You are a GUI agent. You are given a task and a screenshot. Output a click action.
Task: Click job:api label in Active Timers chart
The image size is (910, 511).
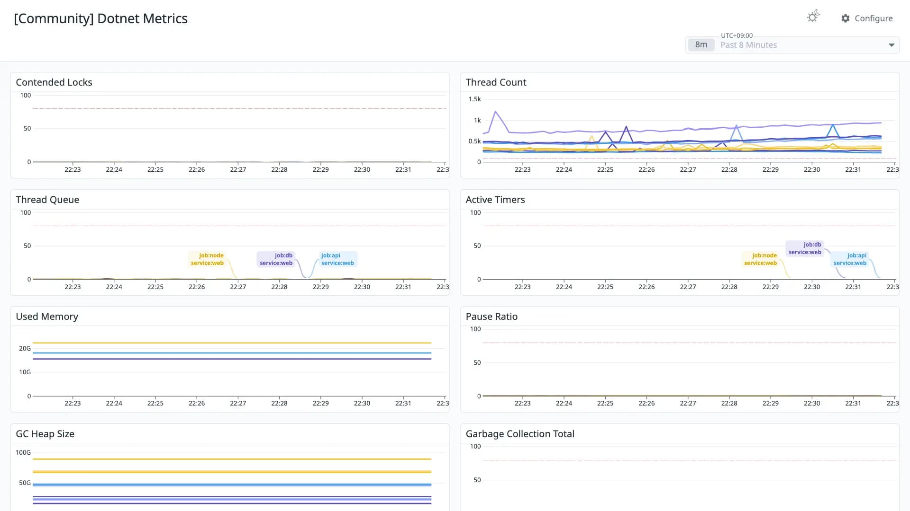pos(850,259)
